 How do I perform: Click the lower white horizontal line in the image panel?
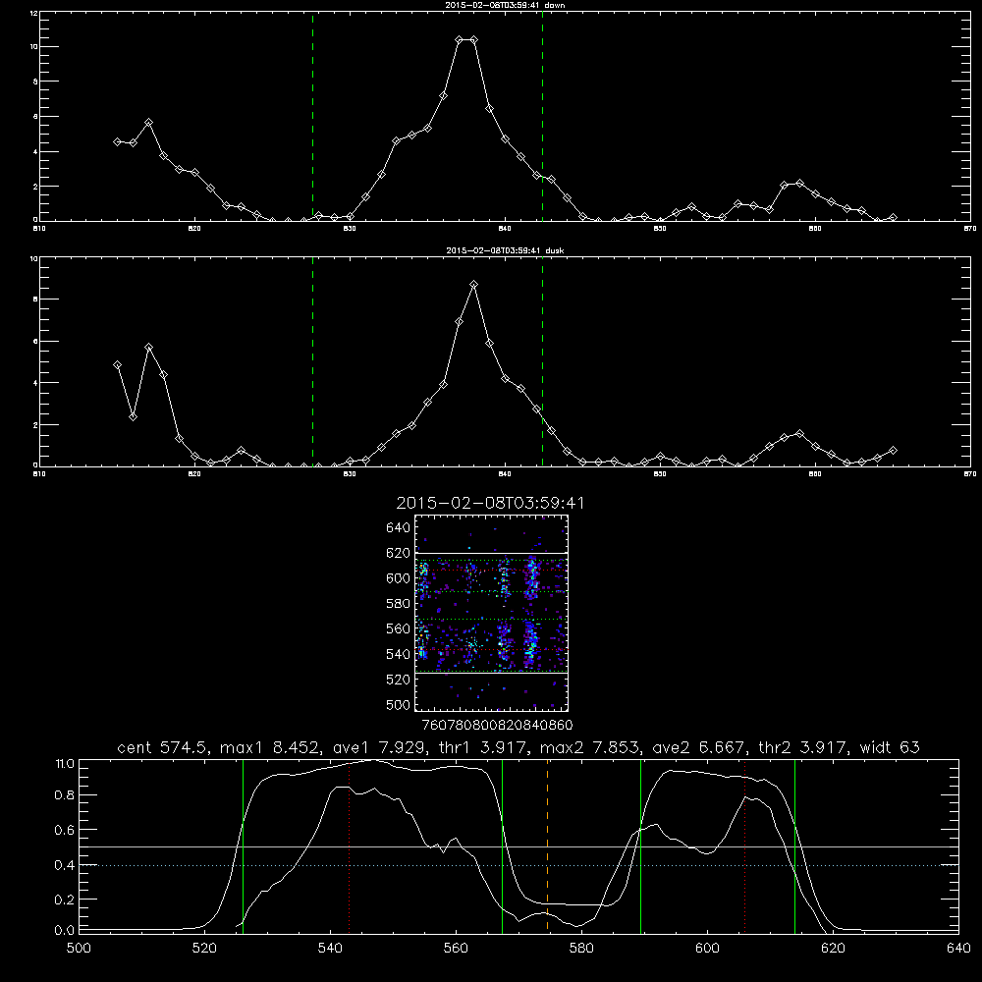pos(491,674)
